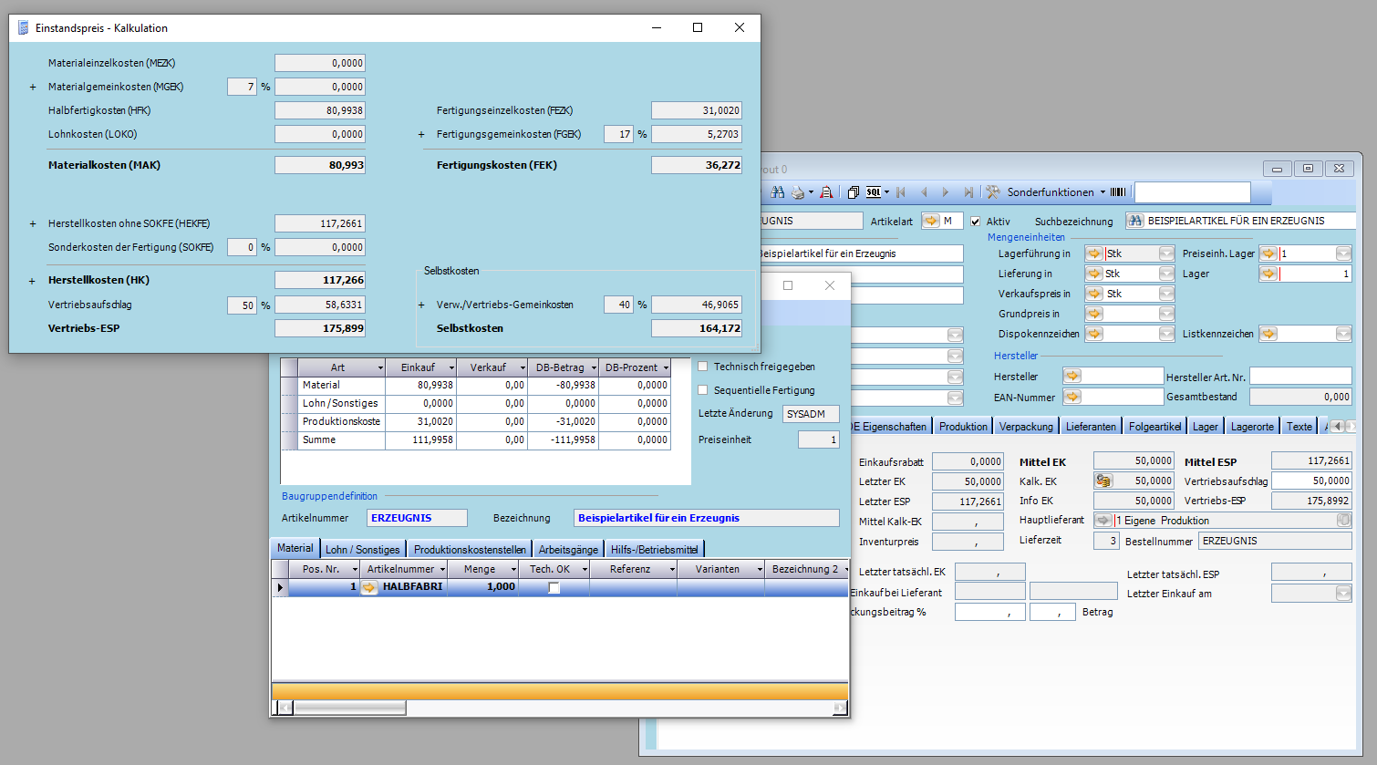Expand Herstellkosten (HK) with plus button
The image size is (1377, 765).
coord(32,281)
